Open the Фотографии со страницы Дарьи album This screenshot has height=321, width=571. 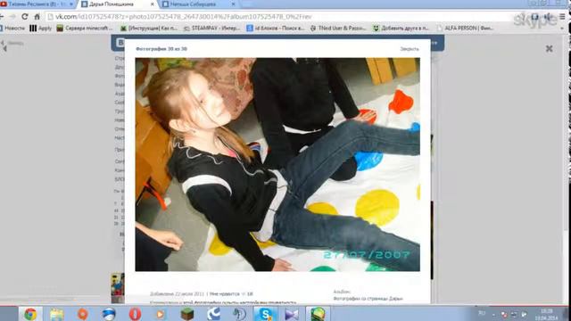pyautogui.click(x=368, y=299)
